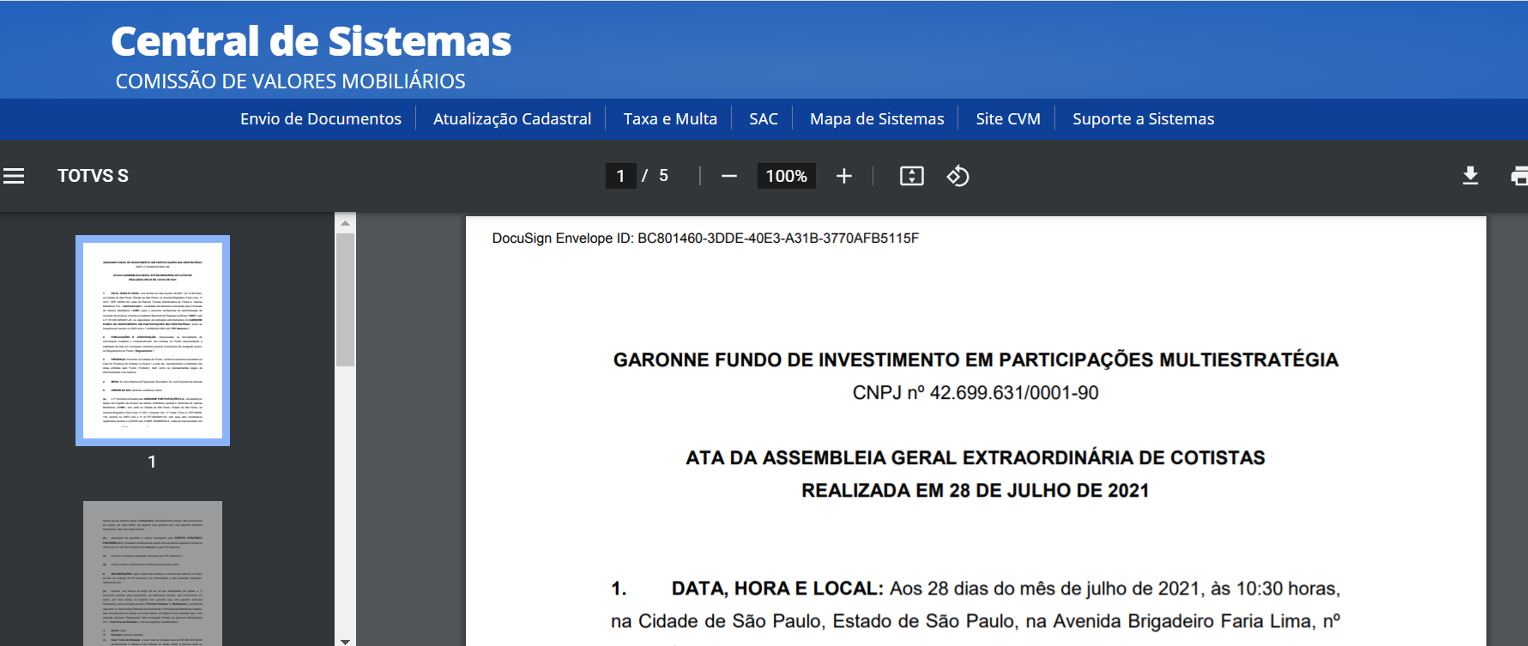Go to Site CVM
The height and width of the screenshot is (646, 1528).
point(1008,118)
